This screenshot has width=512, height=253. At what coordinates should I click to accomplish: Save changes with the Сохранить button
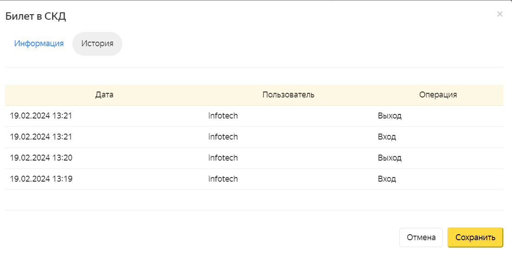(x=475, y=237)
